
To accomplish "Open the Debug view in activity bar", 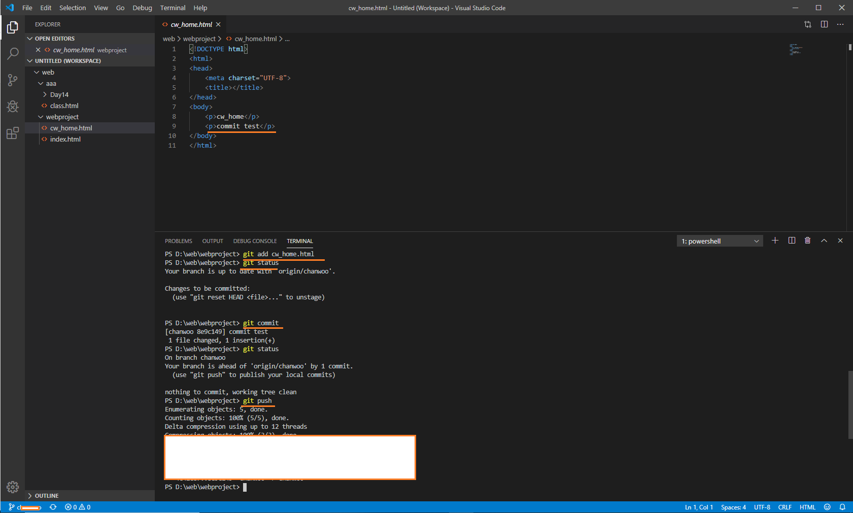I will coord(13,106).
